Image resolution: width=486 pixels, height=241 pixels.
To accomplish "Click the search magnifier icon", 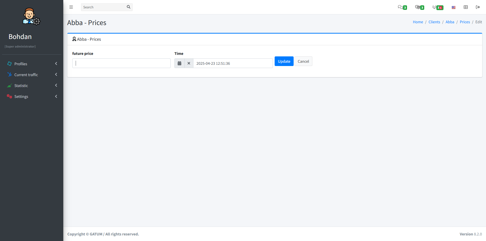I will click(x=129, y=7).
